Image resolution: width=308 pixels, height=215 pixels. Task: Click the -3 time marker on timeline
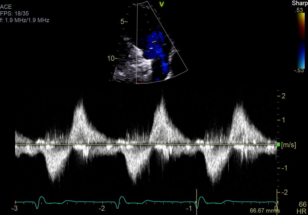(14, 209)
